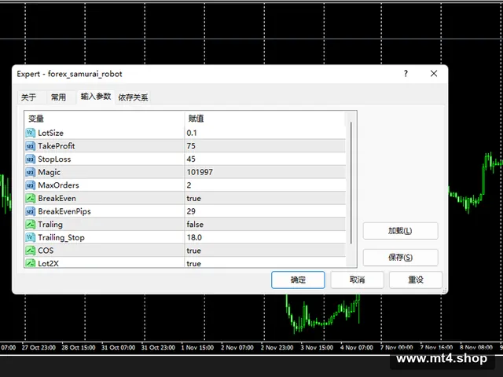503x377 pixels.
Task: Select the COS value true
Action: 194,251
